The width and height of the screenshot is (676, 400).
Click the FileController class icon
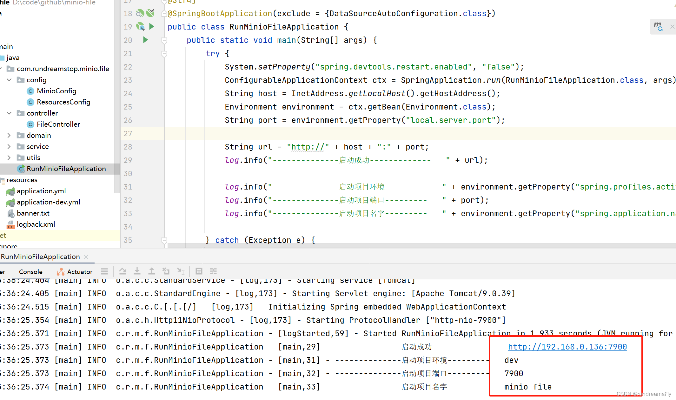[30, 124]
